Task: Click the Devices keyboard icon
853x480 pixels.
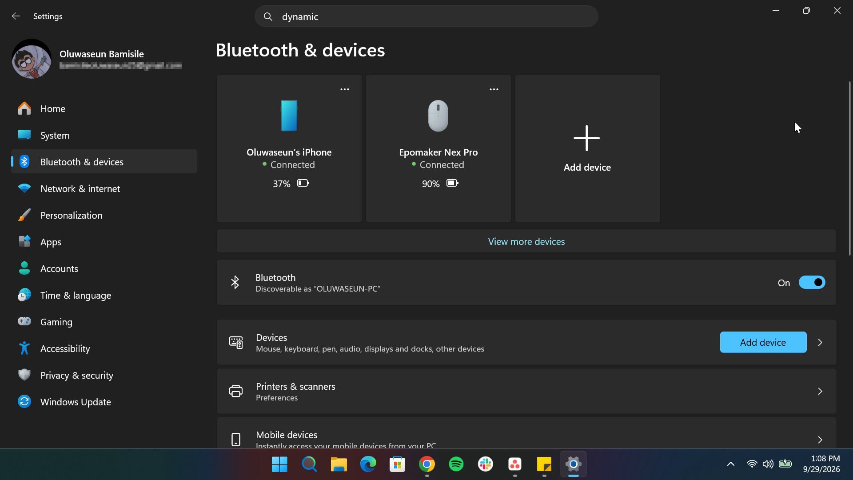Action: pyautogui.click(x=236, y=343)
